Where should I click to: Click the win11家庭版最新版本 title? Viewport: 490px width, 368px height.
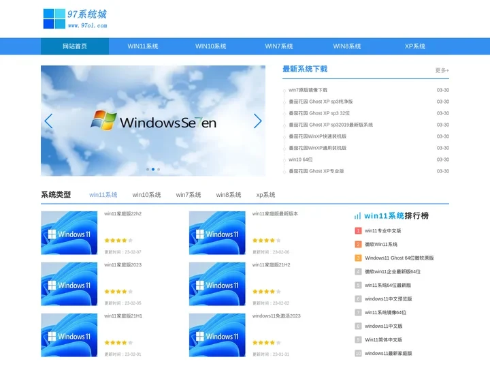(x=275, y=214)
